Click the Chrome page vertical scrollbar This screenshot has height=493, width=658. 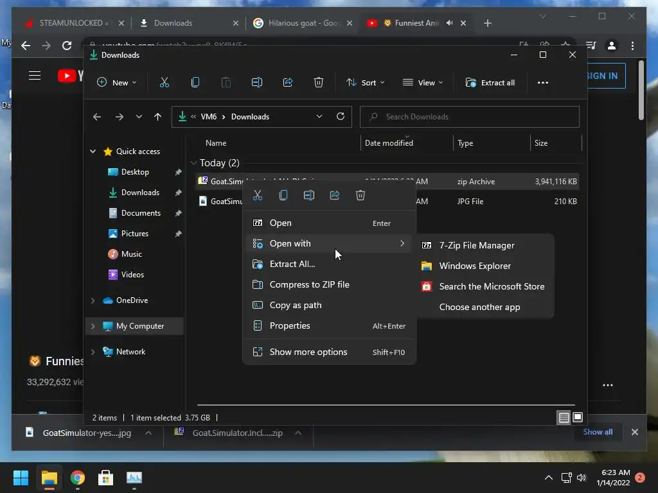tap(641, 90)
